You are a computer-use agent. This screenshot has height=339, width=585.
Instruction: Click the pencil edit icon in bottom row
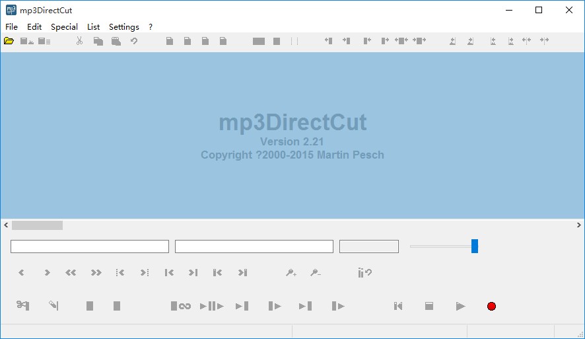pyautogui.click(x=53, y=305)
